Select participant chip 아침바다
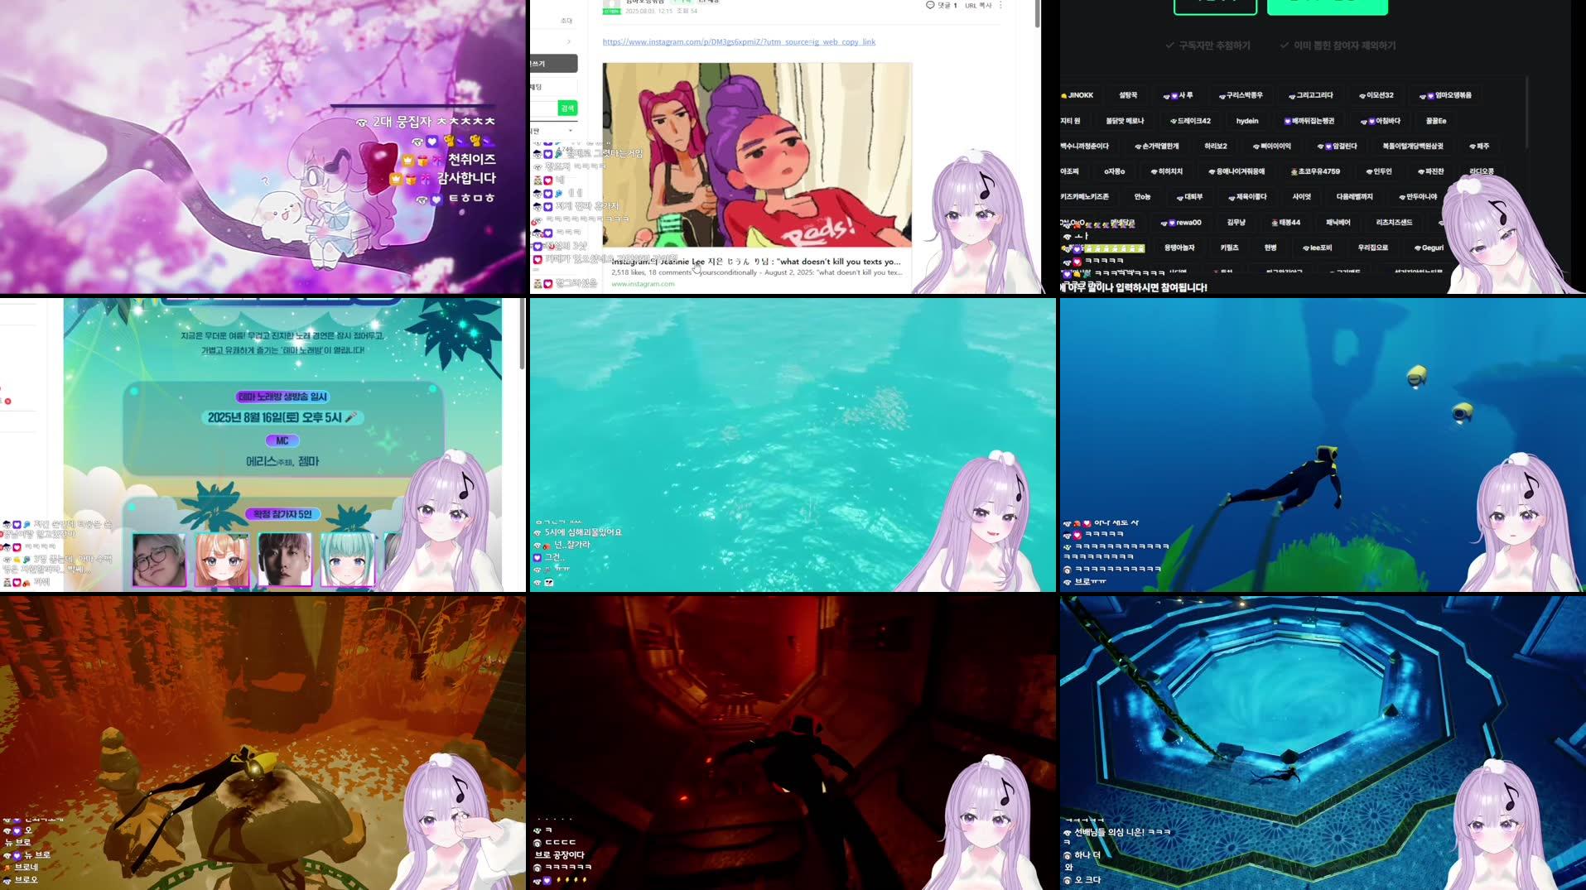The width and height of the screenshot is (1586, 890). click(x=1380, y=121)
